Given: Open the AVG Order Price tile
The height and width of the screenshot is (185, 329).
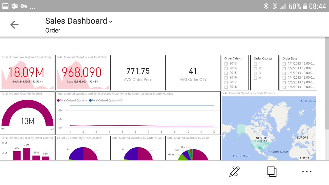Looking at the screenshot, I should [138, 73].
